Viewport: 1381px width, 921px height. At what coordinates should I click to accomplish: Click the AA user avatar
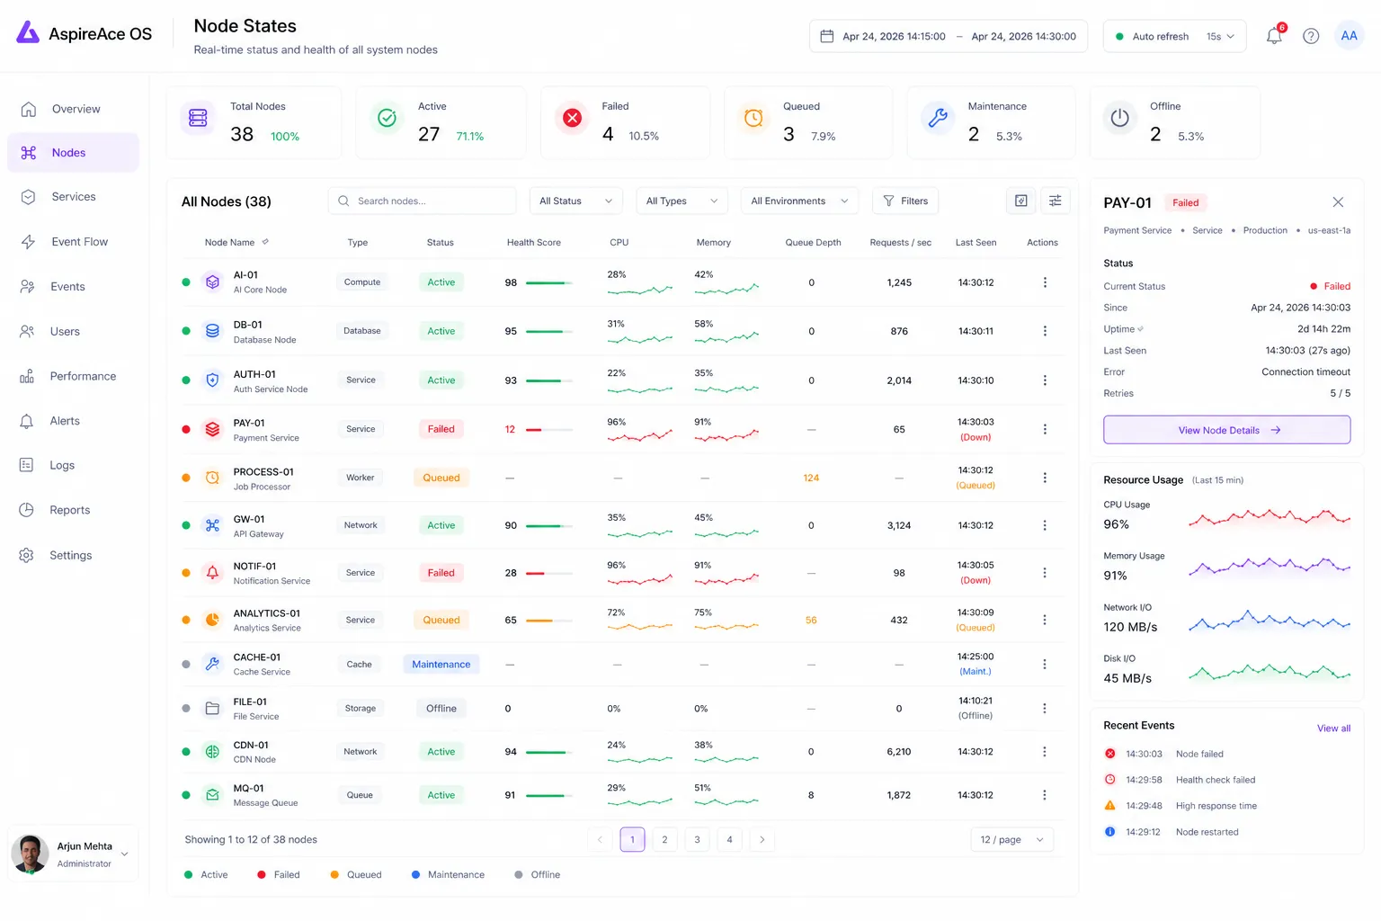[x=1349, y=36]
